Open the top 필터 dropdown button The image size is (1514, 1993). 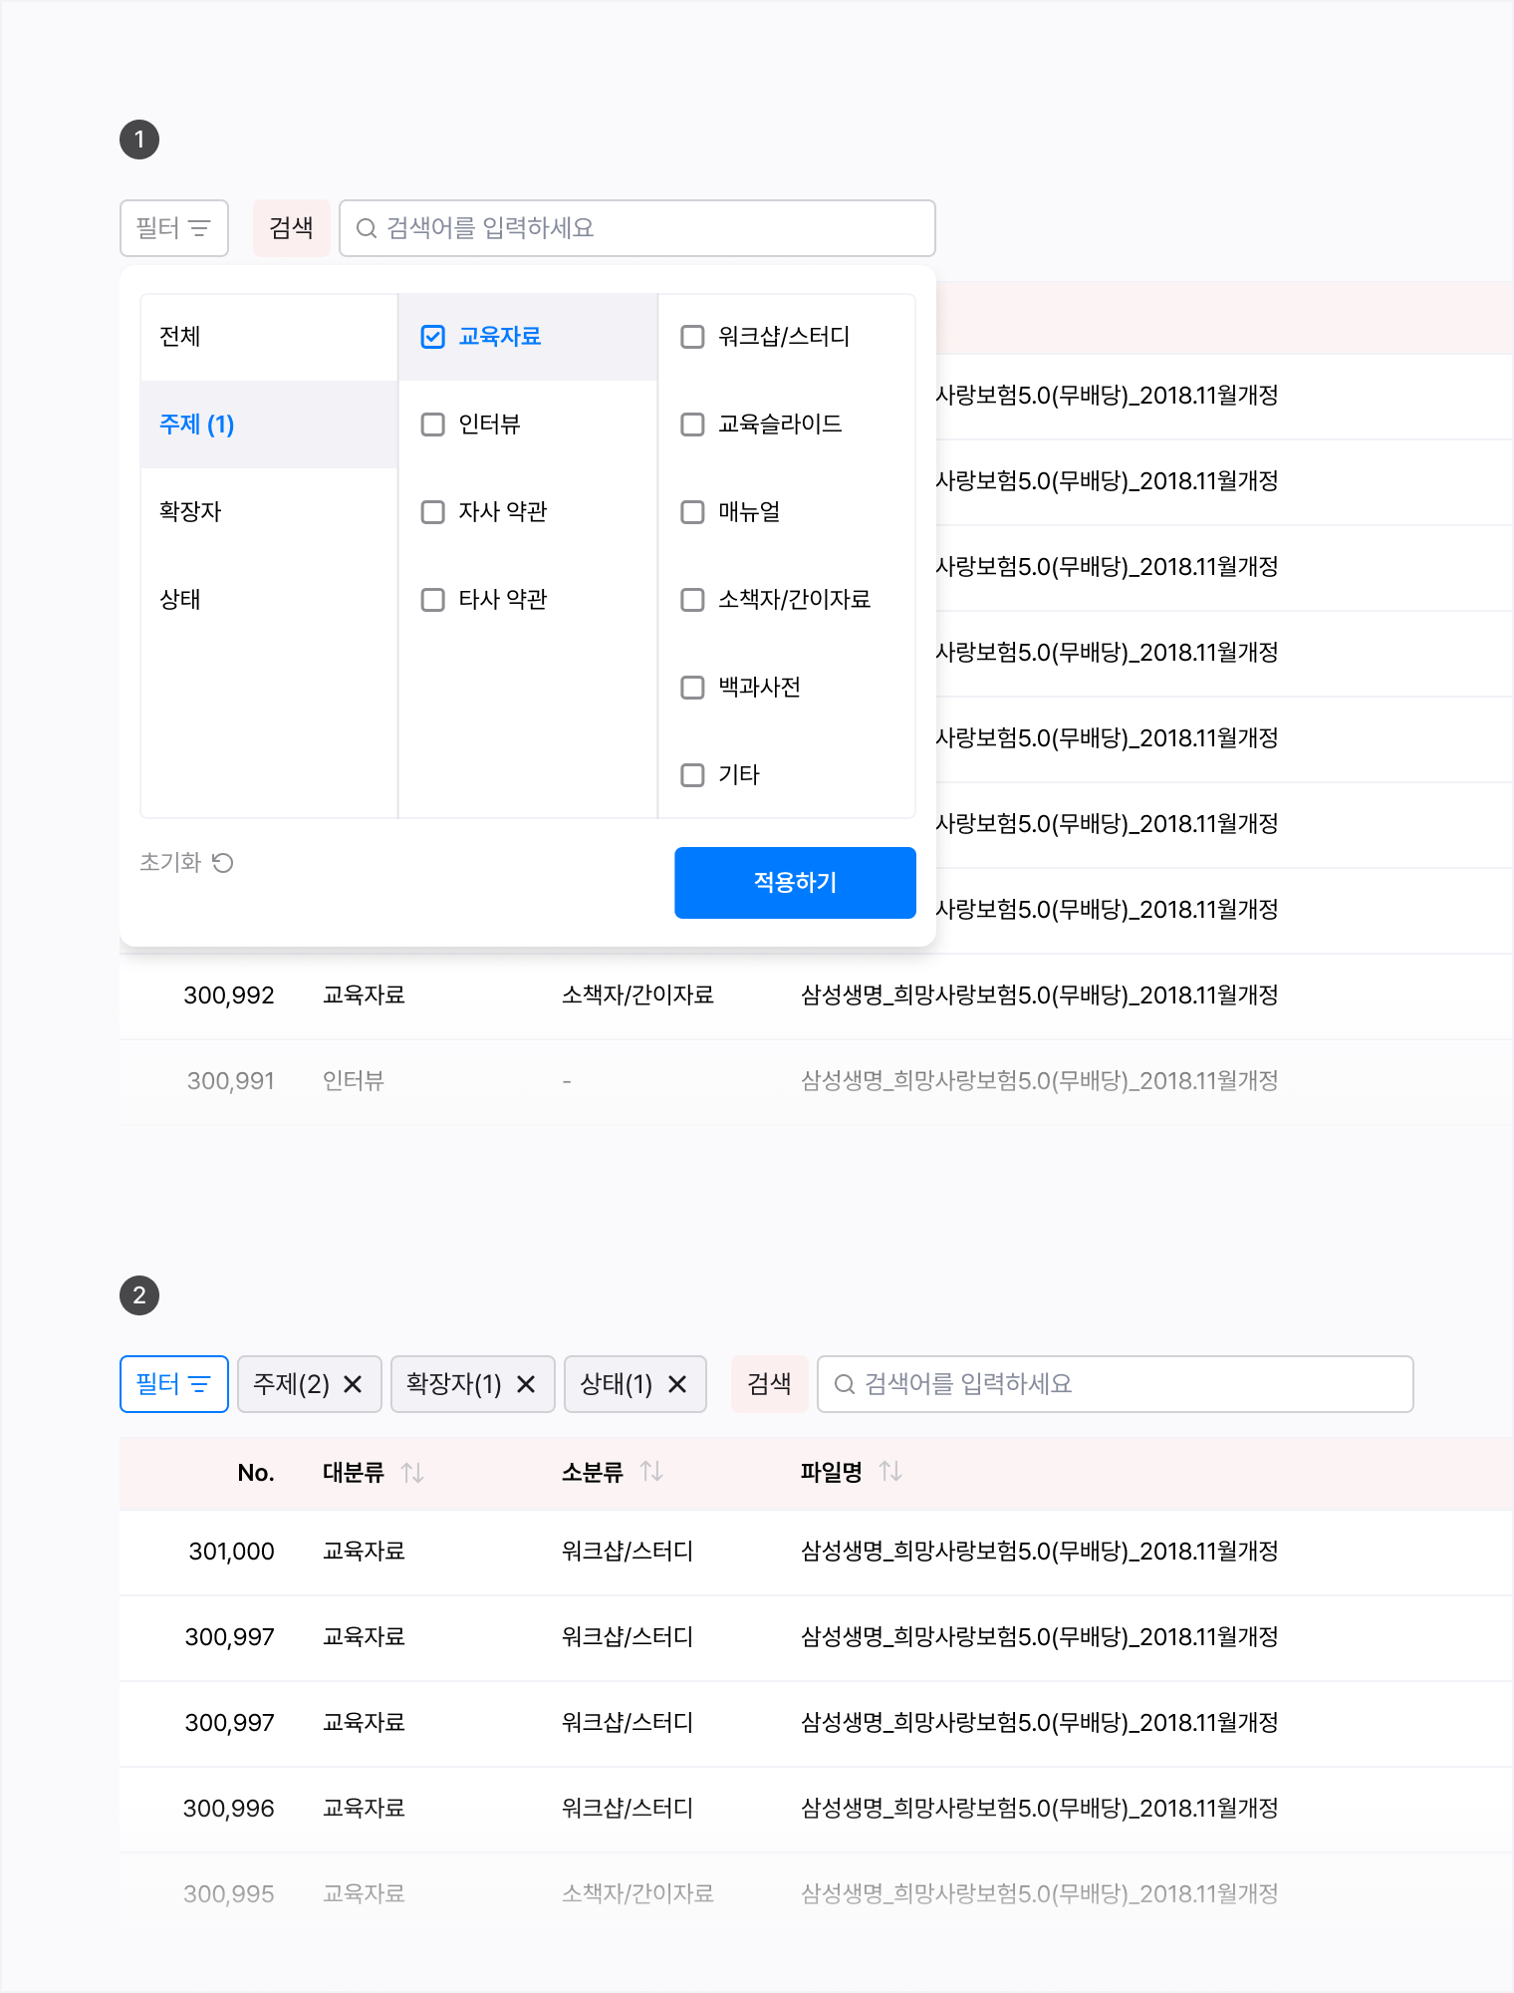(174, 228)
